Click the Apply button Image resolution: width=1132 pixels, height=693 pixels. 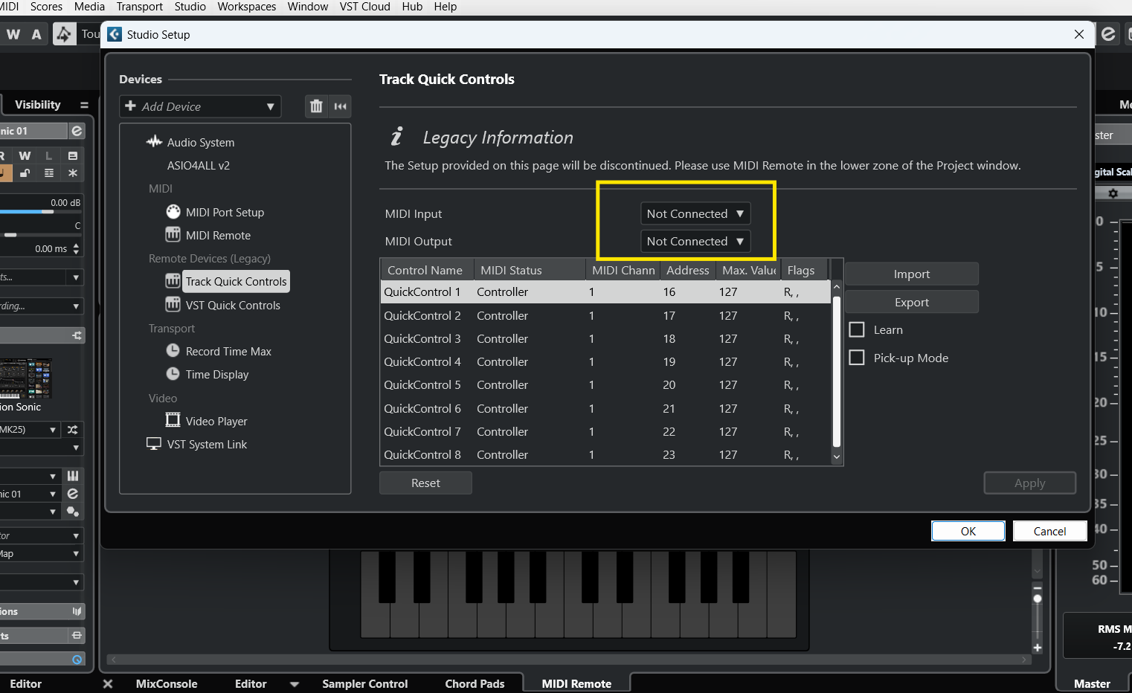pos(1029,483)
